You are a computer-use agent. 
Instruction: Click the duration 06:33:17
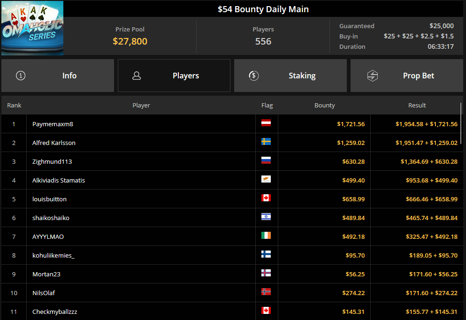click(441, 46)
